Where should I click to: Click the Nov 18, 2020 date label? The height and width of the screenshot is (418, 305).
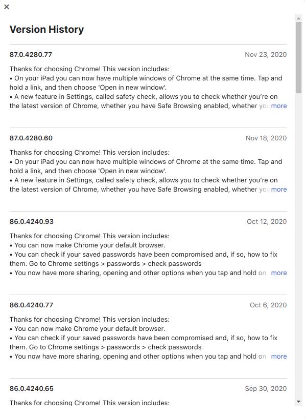click(x=266, y=138)
